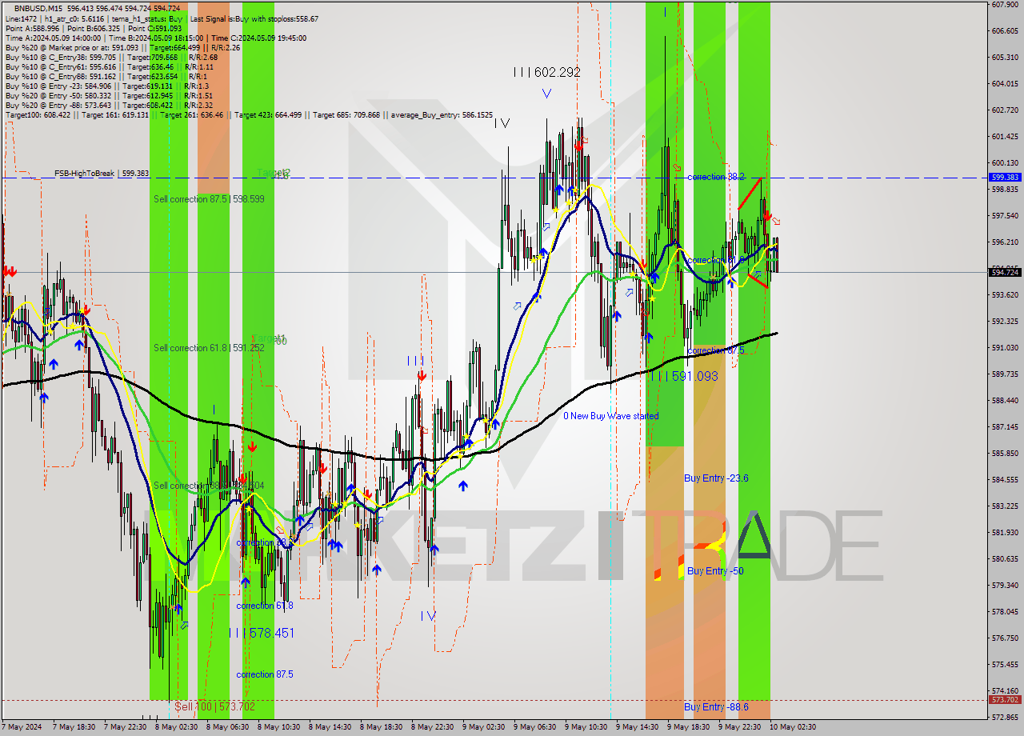The image size is (1024, 736).
Task: Click the 'correction 61.8' label above 578.451
Action: (x=265, y=606)
